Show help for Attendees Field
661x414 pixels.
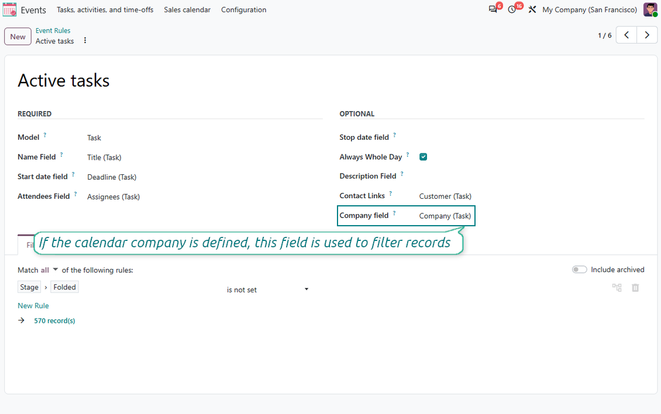pyautogui.click(x=75, y=194)
